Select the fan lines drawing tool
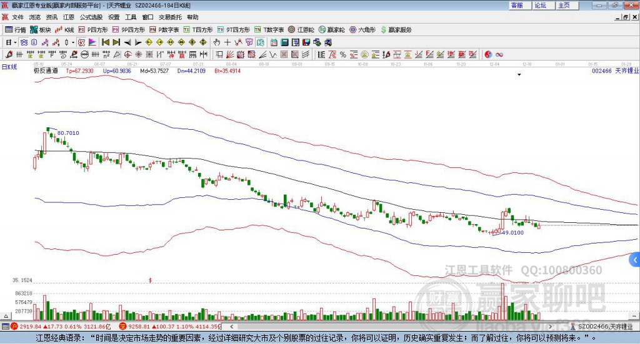The image size is (640, 344). pos(230,54)
